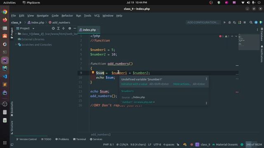264x148 pixels.
Task: Click Expand All in the Project panel
Action: coord(58,28)
